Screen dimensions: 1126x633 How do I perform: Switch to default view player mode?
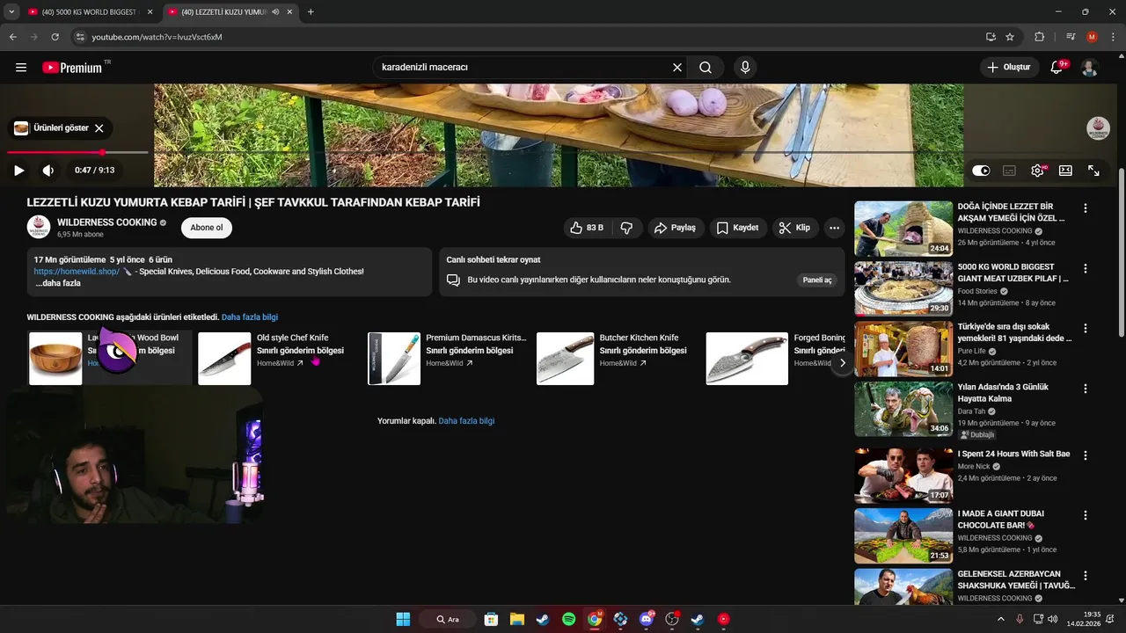pyautogui.click(x=1065, y=171)
